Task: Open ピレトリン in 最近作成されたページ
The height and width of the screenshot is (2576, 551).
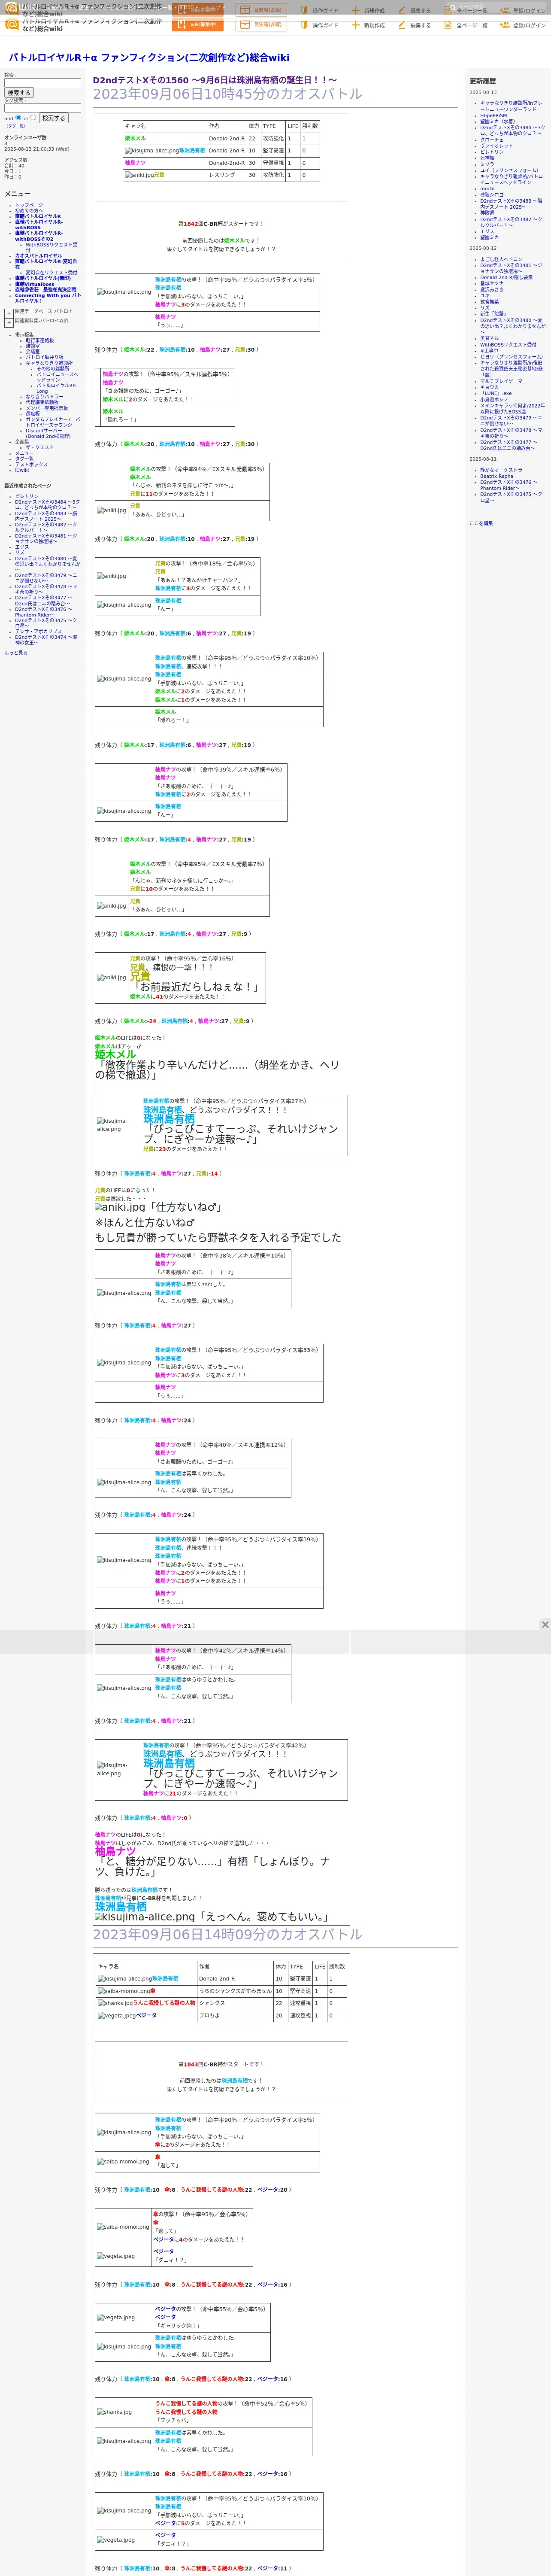Action: (27, 496)
